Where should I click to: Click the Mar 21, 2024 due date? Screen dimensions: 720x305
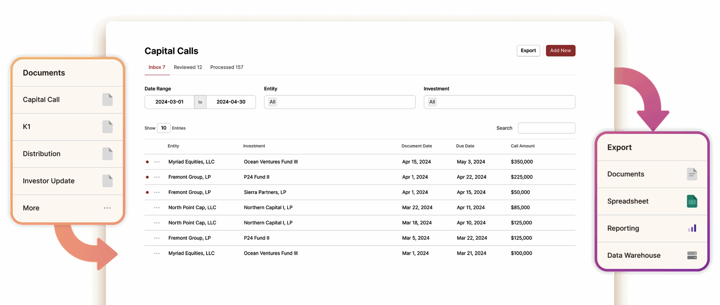(x=472, y=254)
